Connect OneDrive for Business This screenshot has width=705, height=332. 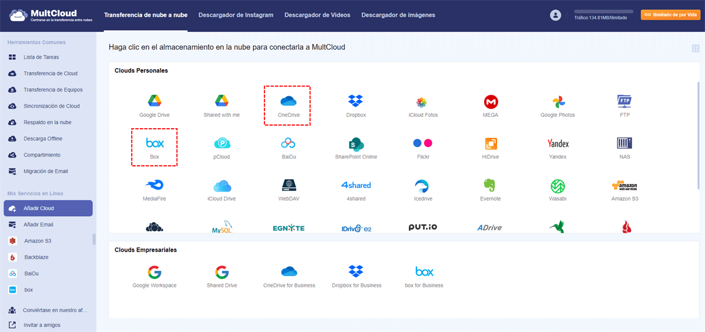pyautogui.click(x=288, y=276)
